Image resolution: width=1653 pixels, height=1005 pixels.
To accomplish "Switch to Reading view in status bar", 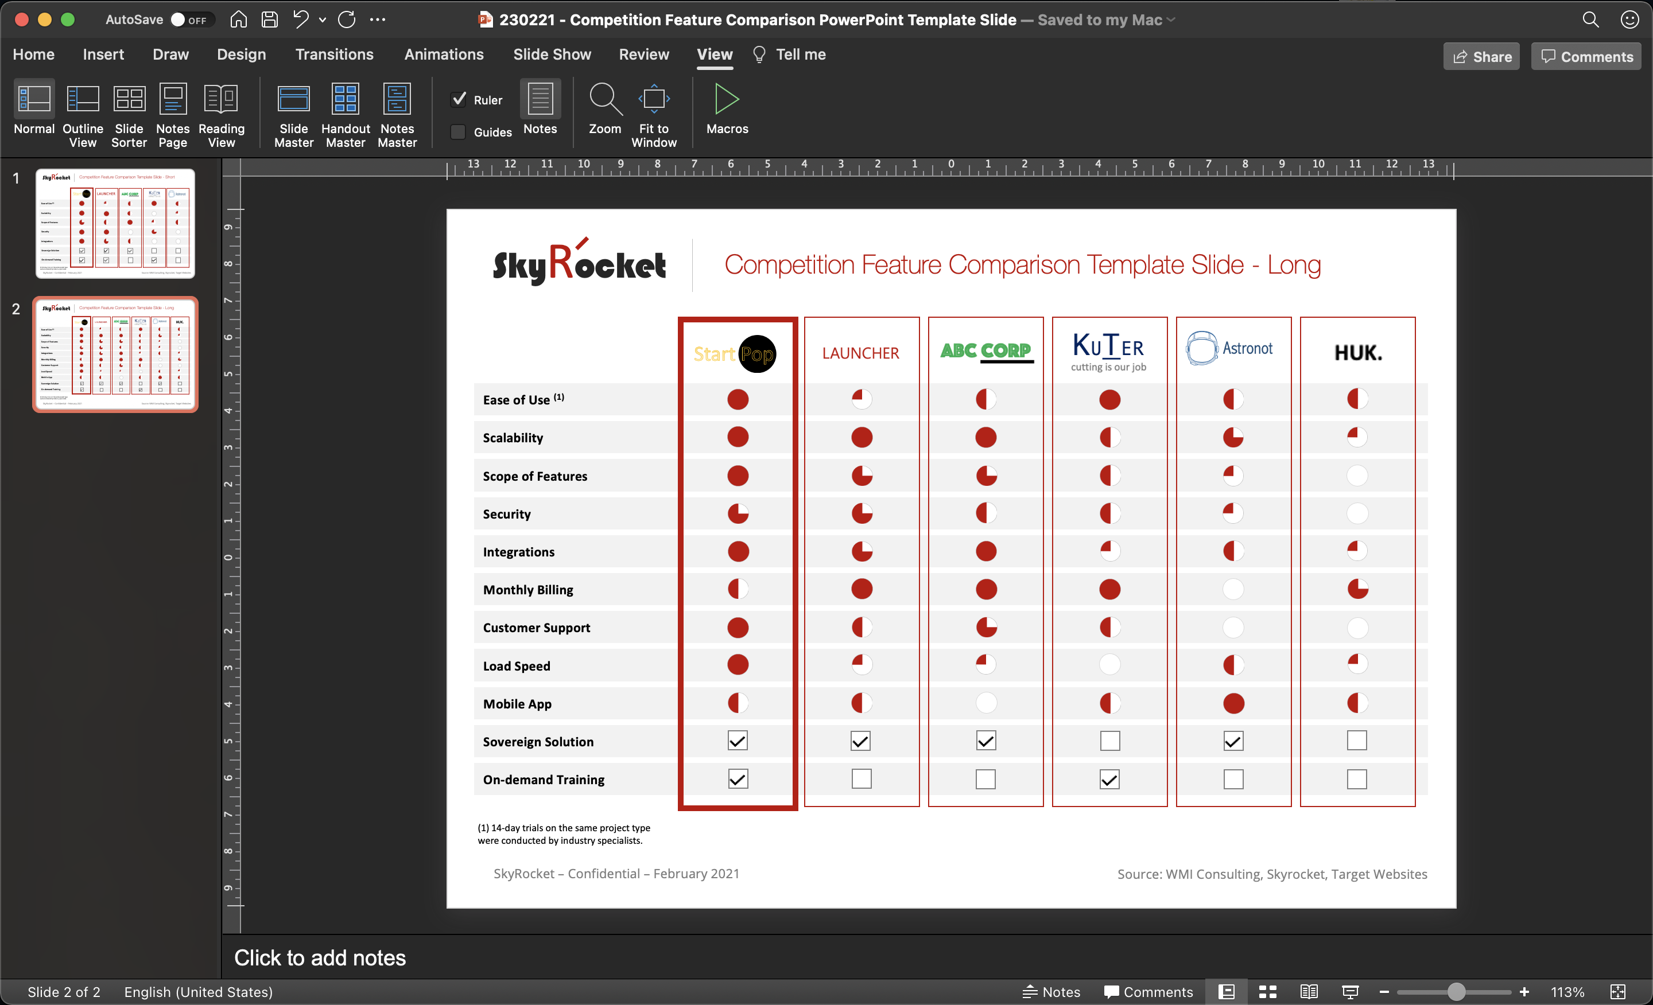I will [1308, 992].
